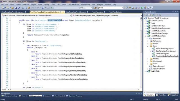The height and width of the screenshot is (101, 180).
Task: Switch to DataTemplateProvider.xaml.cs tab
Action: tap(14, 12)
